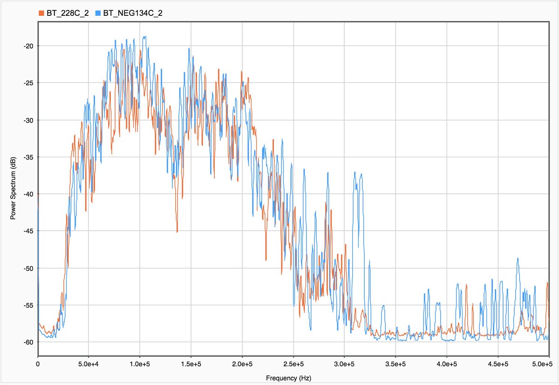Click the -50 y-axis tick label
Image resolution: width=559 pixels, height=385 pixels.
pos(28,268)
